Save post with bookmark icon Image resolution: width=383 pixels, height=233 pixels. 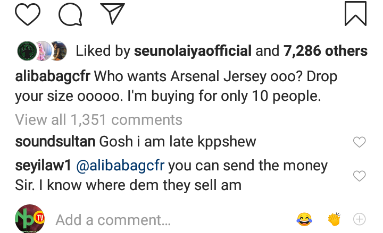tap(355, 13)
